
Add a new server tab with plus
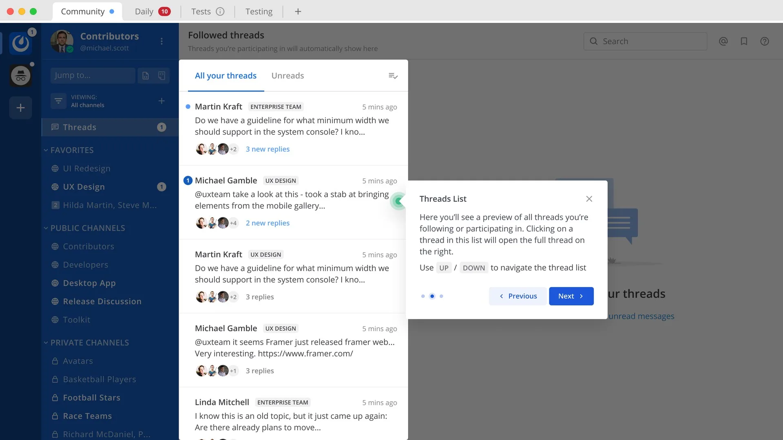pyautogui.click(x=298, y=11)
